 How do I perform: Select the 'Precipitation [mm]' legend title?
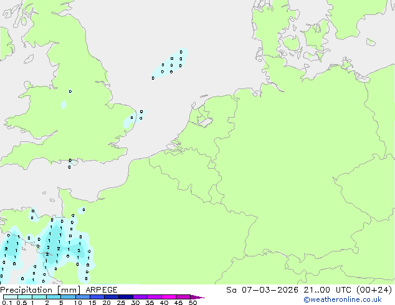40,290
